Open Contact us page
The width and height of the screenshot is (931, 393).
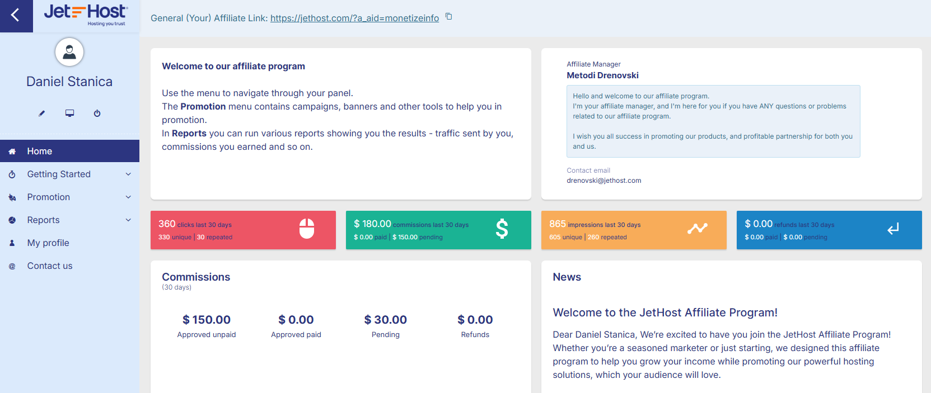[x=69, y=266]
